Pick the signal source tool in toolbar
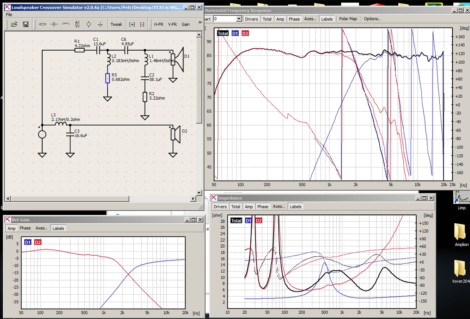This screenshot has width=470, height=319. (x=89, y=24)
